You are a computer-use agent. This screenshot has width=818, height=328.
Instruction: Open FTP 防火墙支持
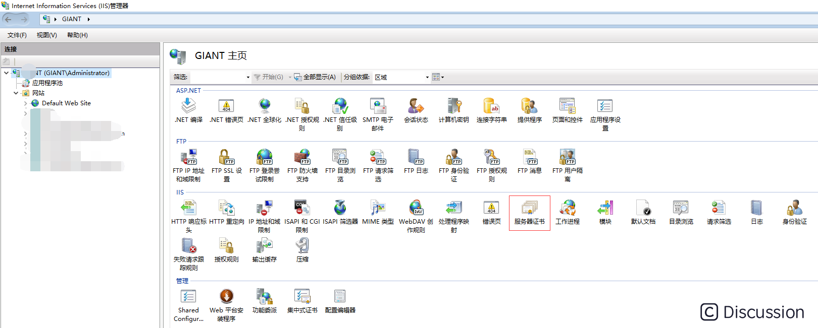pos(302,165)
